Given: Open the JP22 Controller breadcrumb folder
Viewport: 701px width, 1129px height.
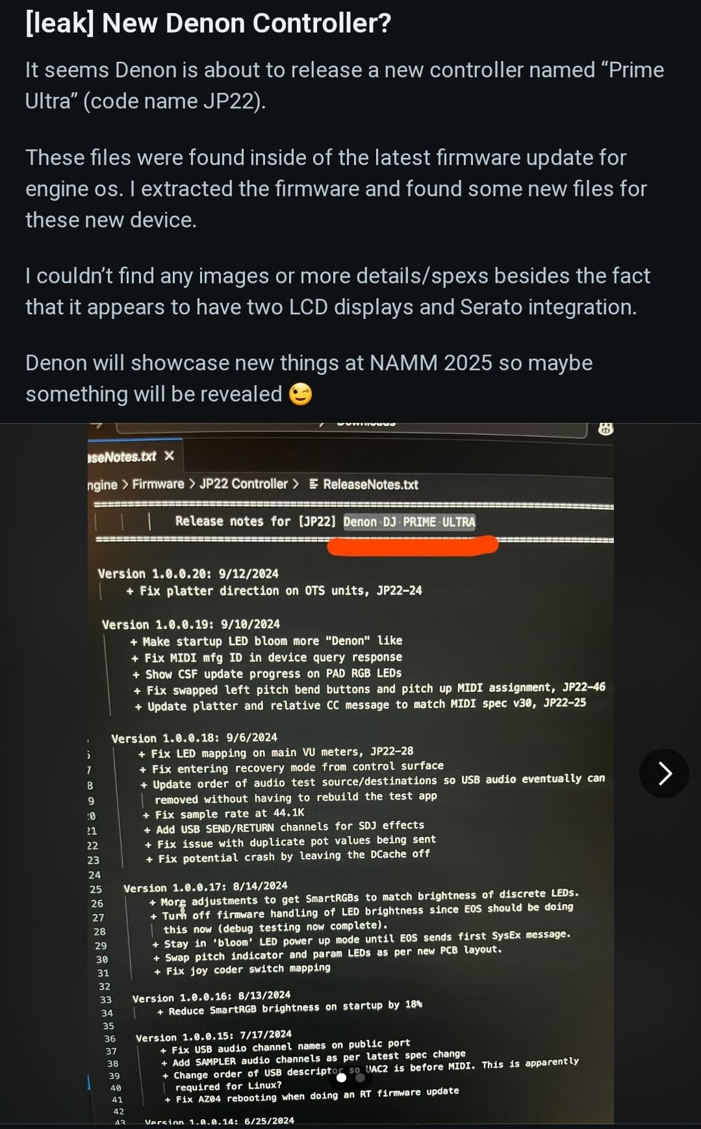Looking at the screenshot, I should click(x=243, y=484).
